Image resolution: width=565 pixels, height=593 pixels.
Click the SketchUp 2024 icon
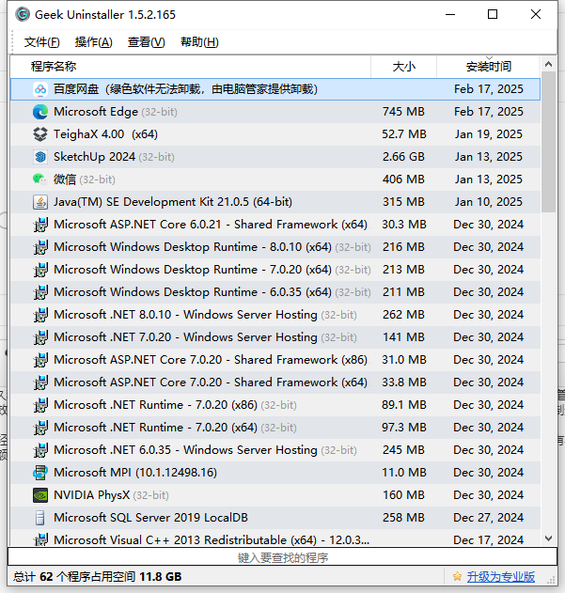tap(40, 157)
